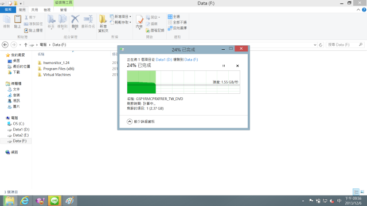
Task: Open the ribbon Open dropdown
Action: point(153,17)
